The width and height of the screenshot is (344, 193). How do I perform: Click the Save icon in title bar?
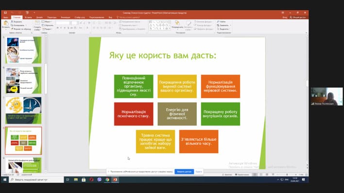click(x=5, y=13)
